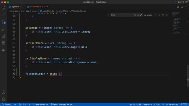This screenshot has width=189, height=106.
Task: Open the Docker view in the activity bar
Action: click(4, 50)
